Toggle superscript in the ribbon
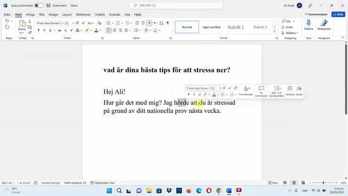Viewport: 348px width, 196px height. 71,30
